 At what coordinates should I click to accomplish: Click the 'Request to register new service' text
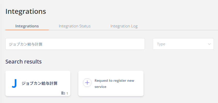click(114, 84)
